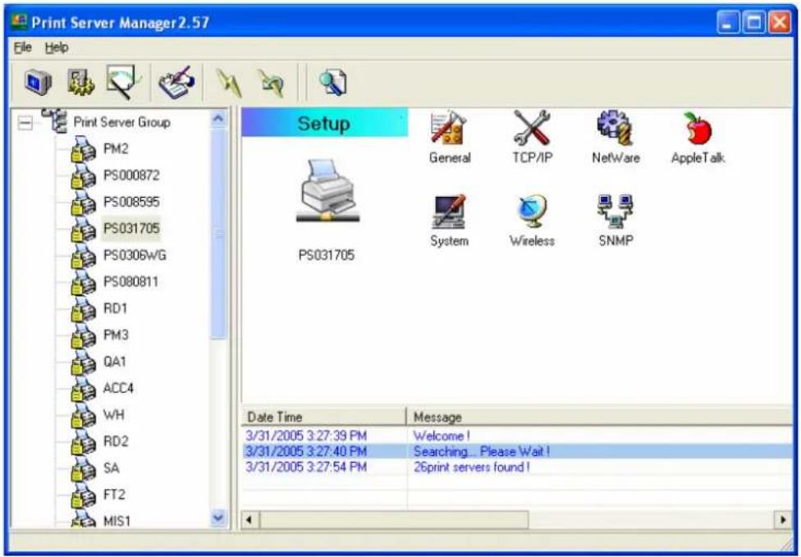Collapse the Print Server Group tree
Screen dimensions: 801x557
click(x=25, y=122)
